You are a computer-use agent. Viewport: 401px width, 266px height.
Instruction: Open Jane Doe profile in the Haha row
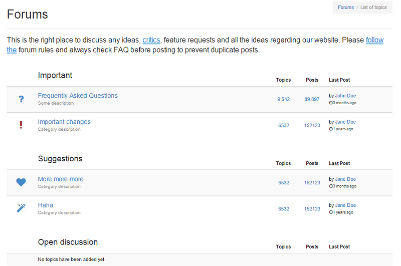(345, 205)
